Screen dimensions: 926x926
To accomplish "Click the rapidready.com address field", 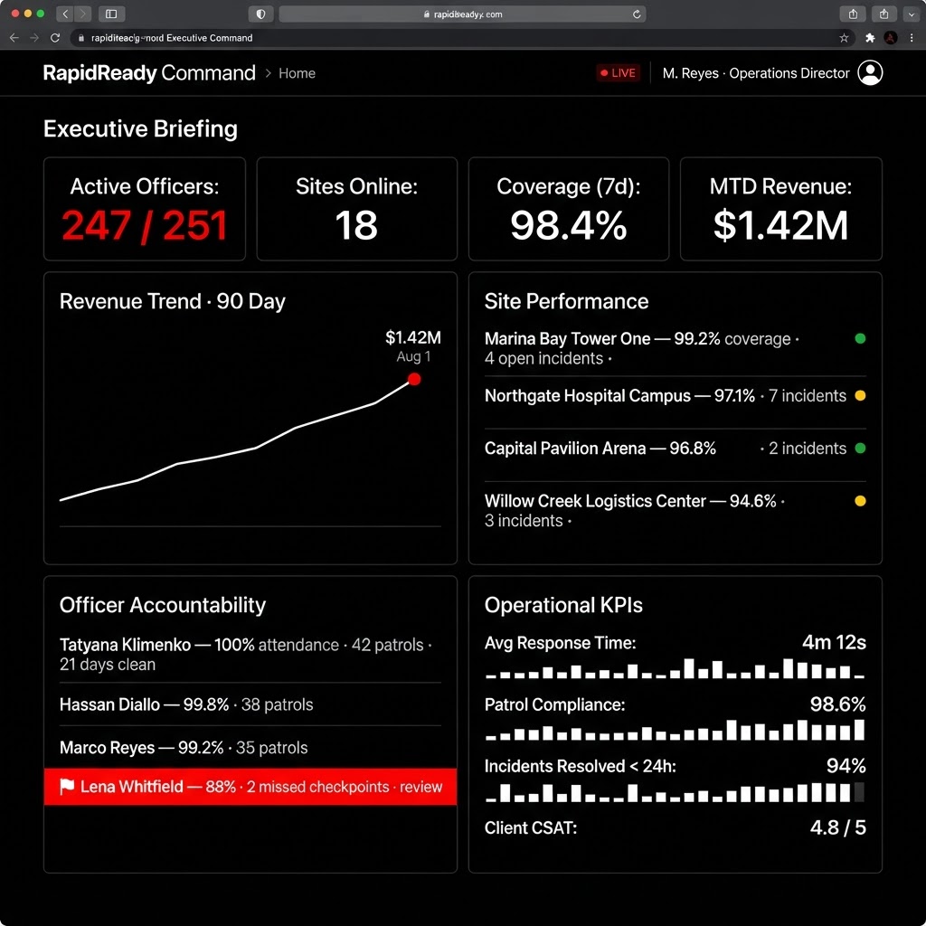I will [462, 14].
